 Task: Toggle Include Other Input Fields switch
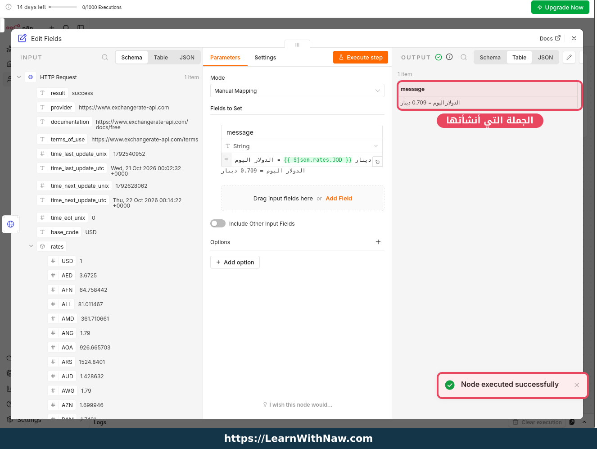218,223
